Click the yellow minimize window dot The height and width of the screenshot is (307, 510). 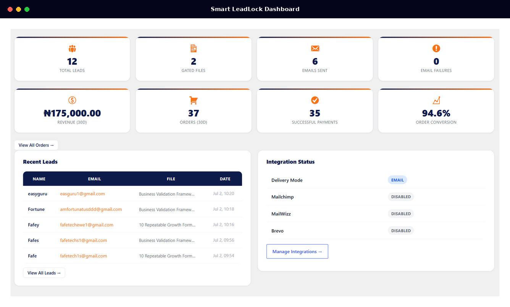tap(18, 9)
